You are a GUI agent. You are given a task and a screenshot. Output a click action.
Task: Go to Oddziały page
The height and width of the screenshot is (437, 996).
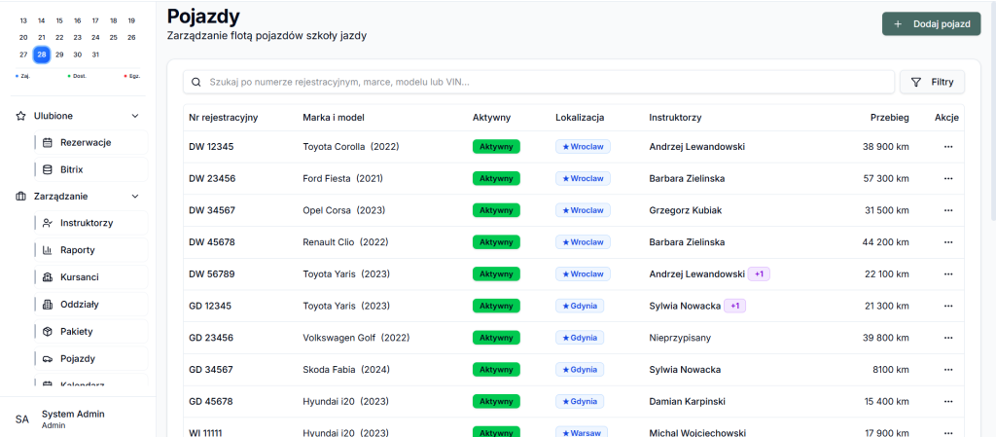point(90,305)
